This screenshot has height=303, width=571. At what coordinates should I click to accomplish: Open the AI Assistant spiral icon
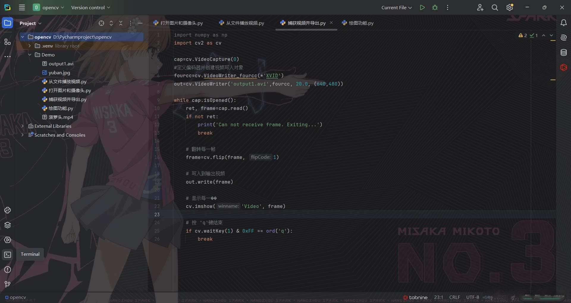(x=564, y=38)
